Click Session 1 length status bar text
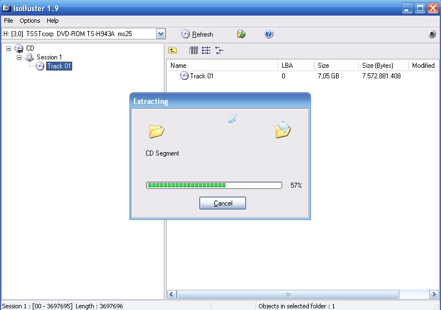 pyautogui.click(x=62, y=306)
